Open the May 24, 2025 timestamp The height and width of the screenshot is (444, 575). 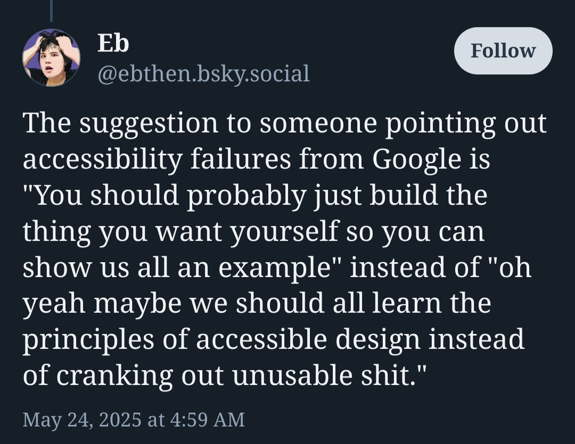point(134,420)
